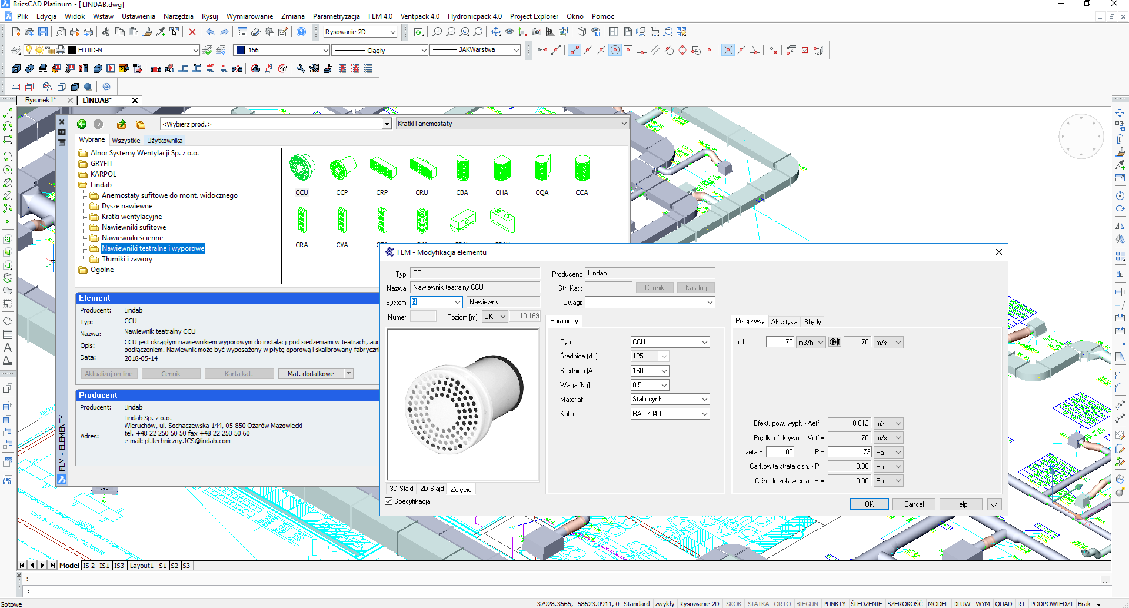Screen dimensions: 1129x608
Task: Click the Undo arrow in toolbar
Action: 210,32
